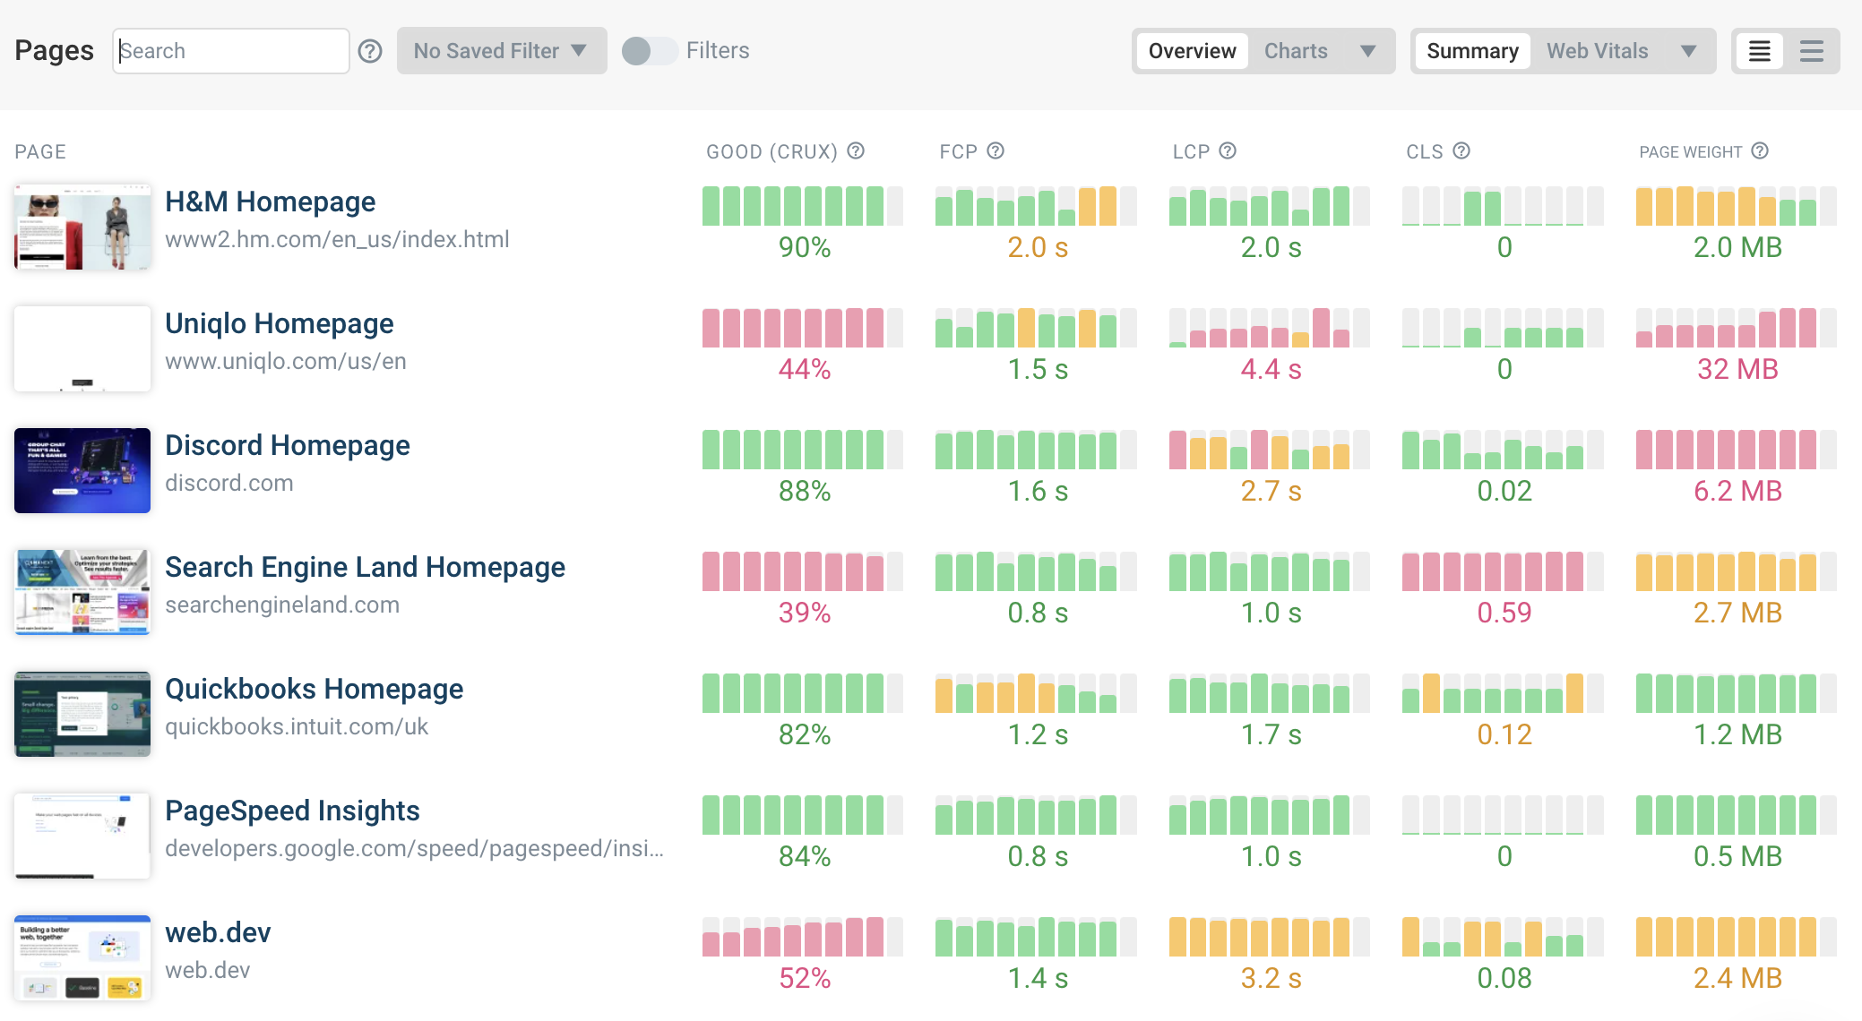Focus the Pages search field

click(231, 51)
